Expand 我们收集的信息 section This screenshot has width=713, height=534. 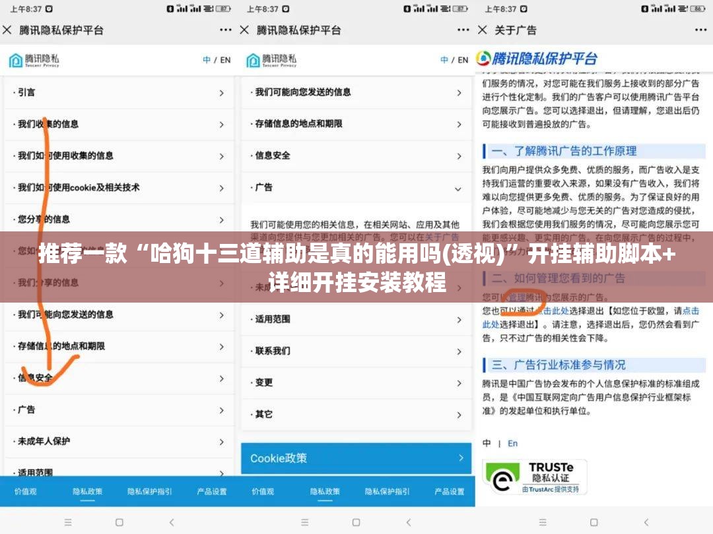[x=118, y=125]
